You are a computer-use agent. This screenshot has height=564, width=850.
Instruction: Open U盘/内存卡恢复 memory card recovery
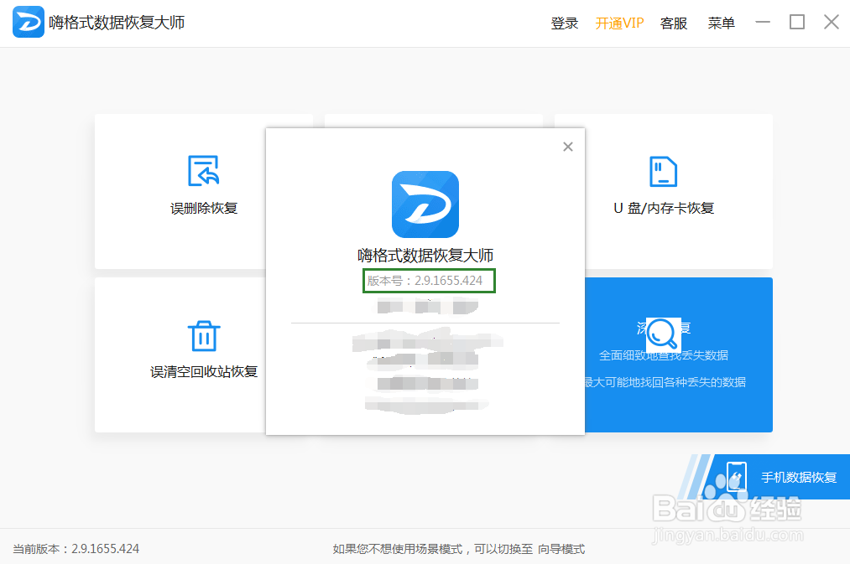click(662, 172)
